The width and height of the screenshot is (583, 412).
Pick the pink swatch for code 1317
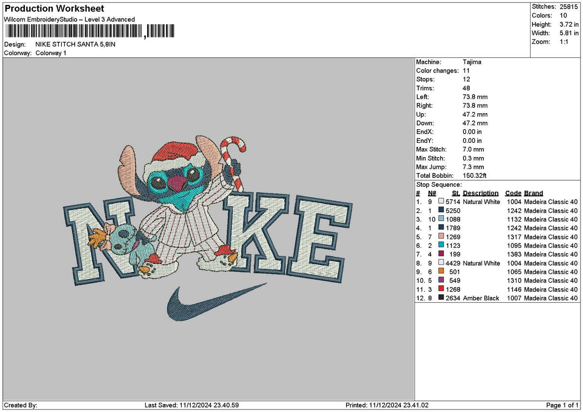coord(441,236)
